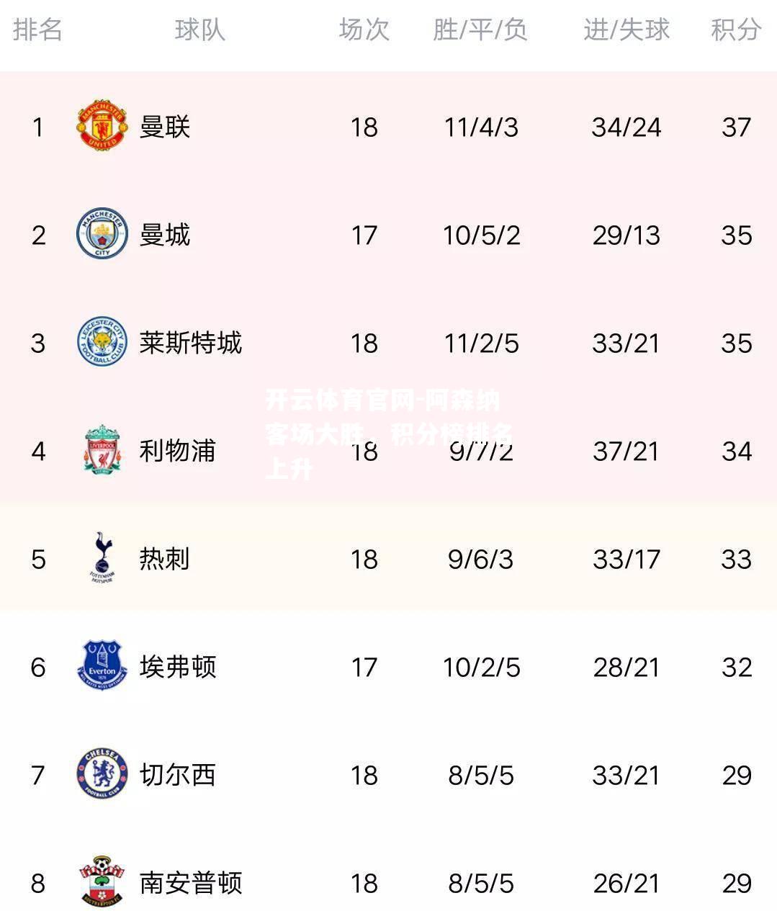Click the 热刺 row points value 33

[x=736, y=559]
